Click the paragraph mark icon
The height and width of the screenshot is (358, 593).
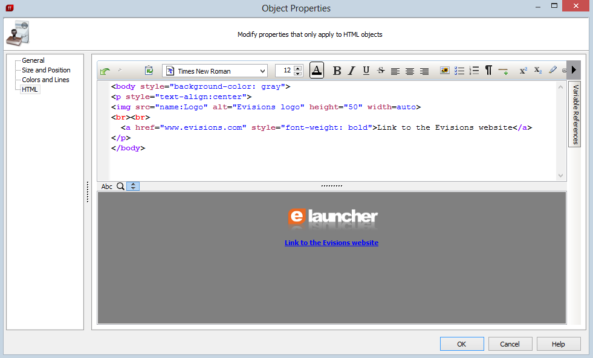click(488, 70)
